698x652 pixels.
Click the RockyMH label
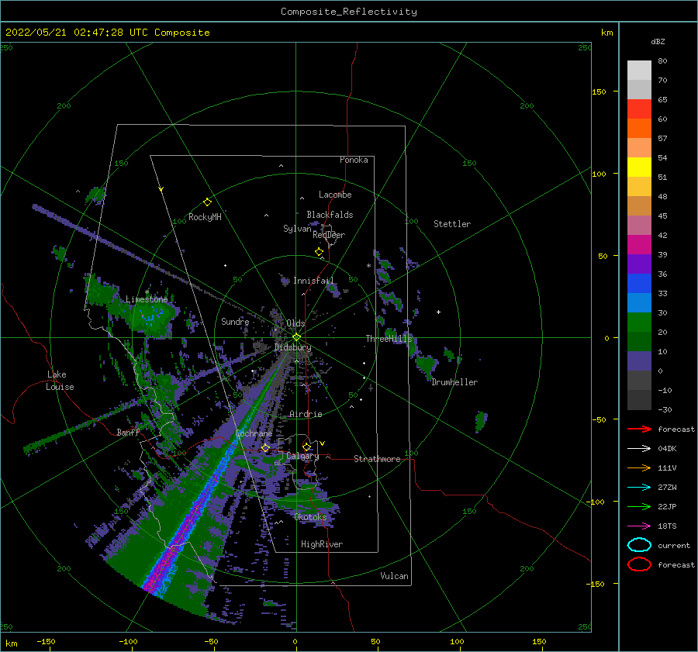(x=205, y=217)
